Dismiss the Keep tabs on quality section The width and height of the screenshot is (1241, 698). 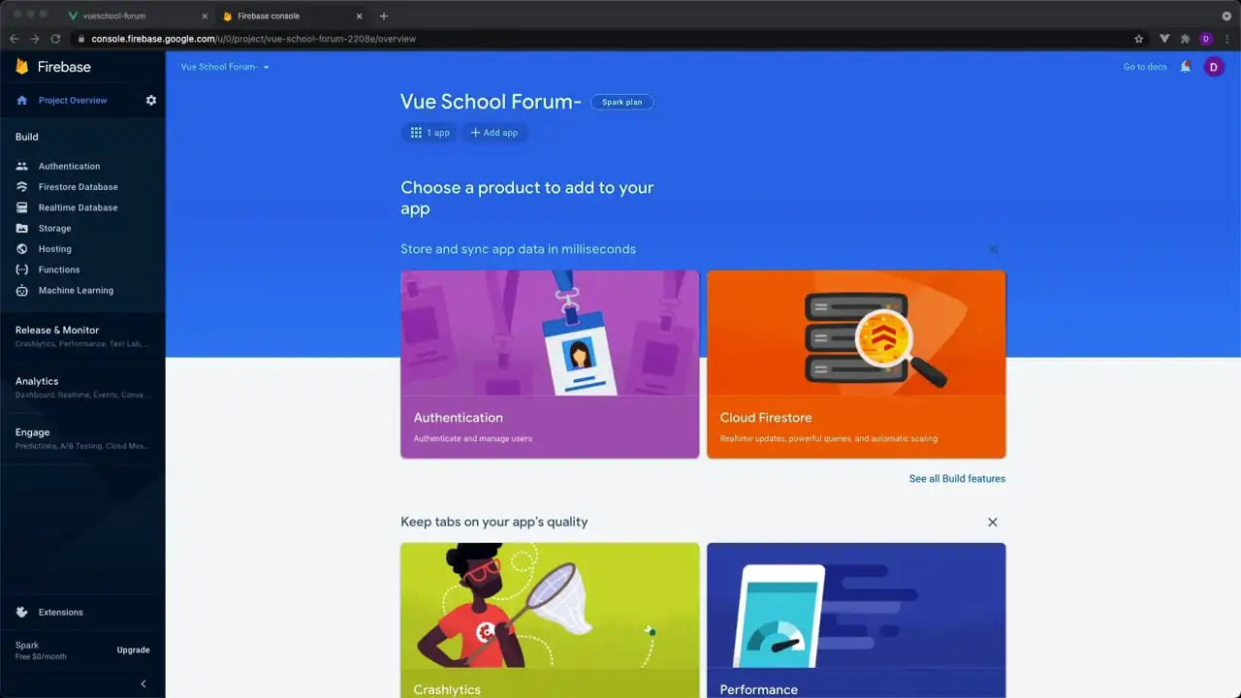pos(993,522)
